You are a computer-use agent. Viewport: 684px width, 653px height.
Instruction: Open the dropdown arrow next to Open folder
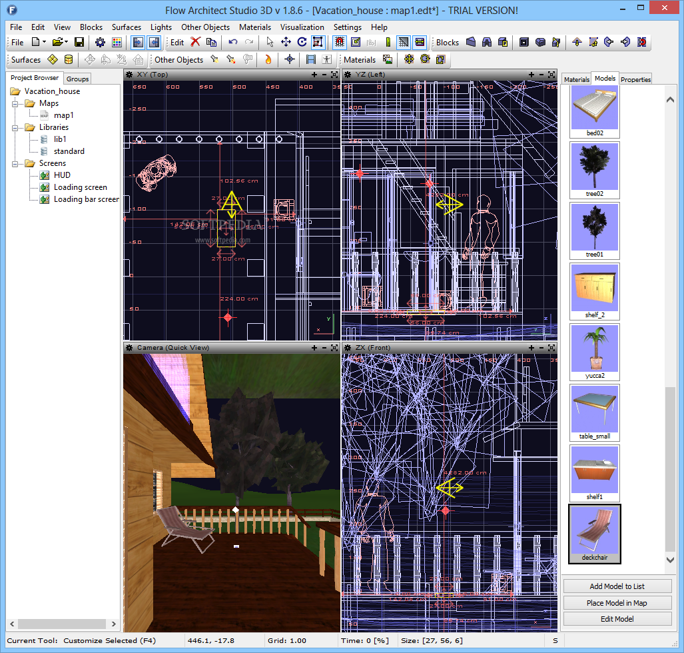point(66,43)
